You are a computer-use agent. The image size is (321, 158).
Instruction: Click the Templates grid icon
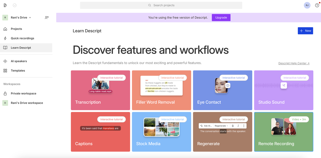[5, 71]
